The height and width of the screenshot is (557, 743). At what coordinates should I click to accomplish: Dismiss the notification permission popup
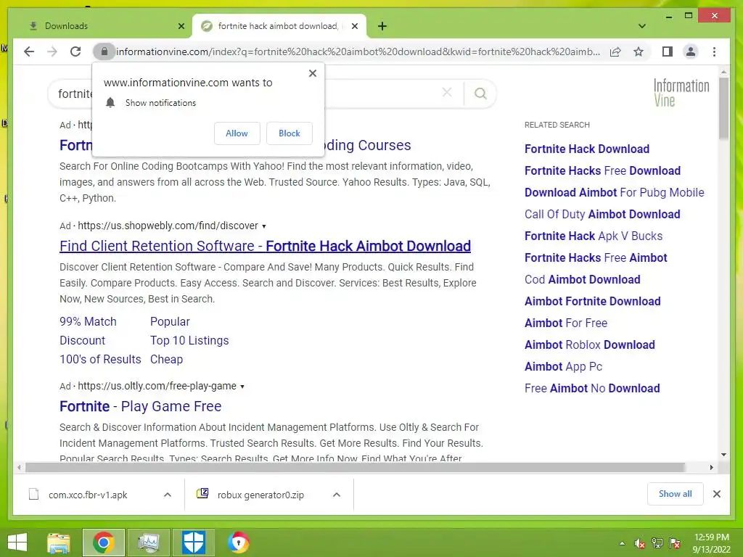pyautogui.click(x=312, y=73)
